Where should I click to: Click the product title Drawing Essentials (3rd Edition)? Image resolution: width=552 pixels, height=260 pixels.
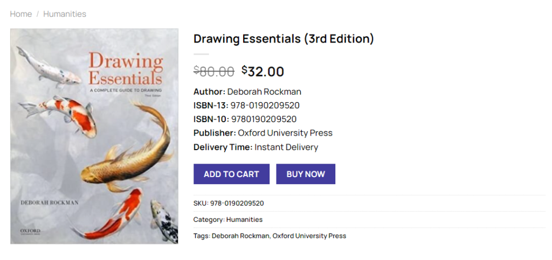(284, 39)
